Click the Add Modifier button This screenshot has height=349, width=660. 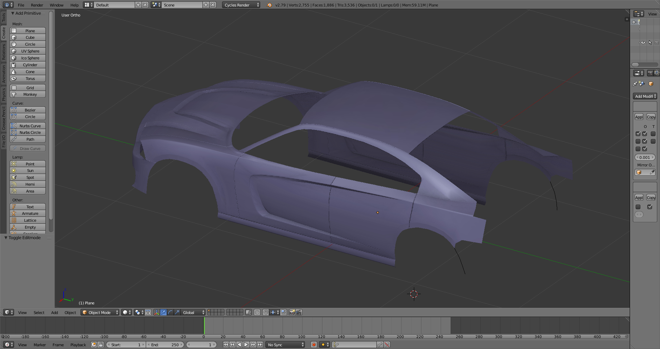click(x=645, y=96)
